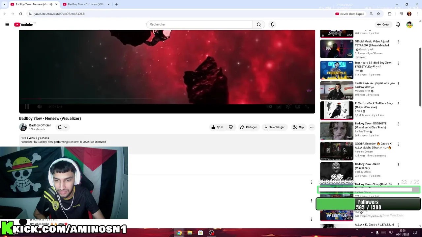Open the media control icon in Chrome toolbar

pos(401,14)
